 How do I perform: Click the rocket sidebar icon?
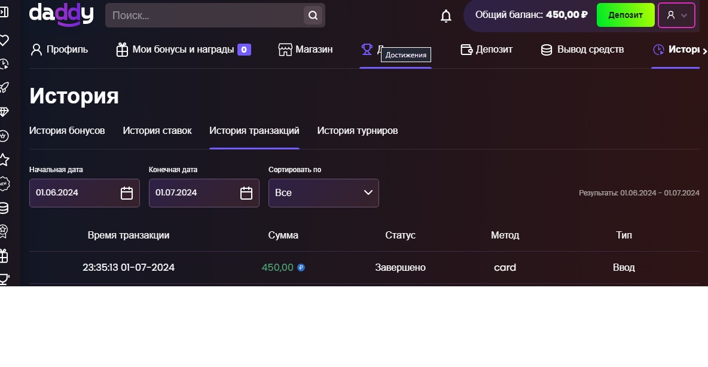(x=4, y=88)
